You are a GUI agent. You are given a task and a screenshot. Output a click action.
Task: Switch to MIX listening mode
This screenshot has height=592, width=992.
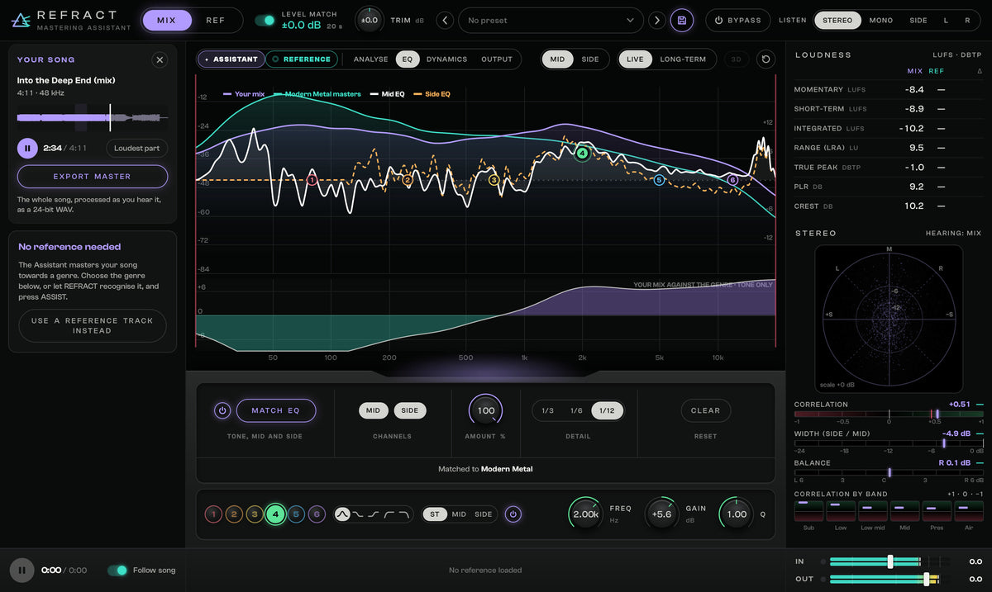pos(167,20)
